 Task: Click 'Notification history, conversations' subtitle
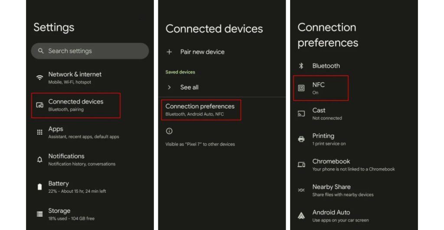point(82,164)
